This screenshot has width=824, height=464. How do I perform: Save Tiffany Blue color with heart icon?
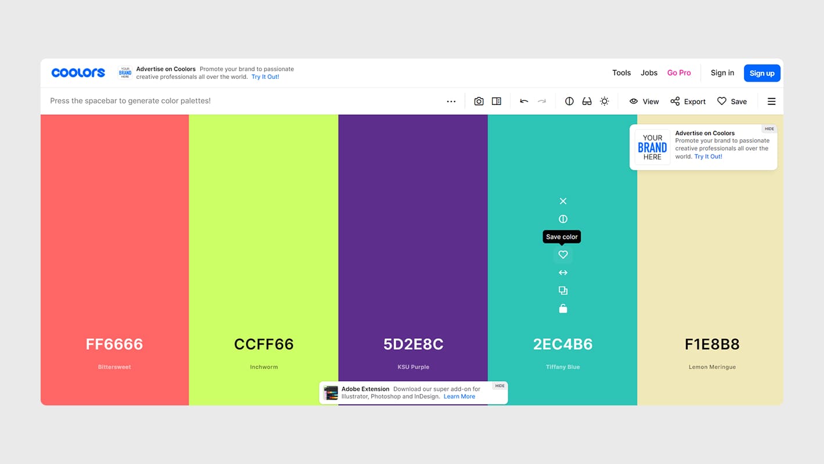click(563, 255)
